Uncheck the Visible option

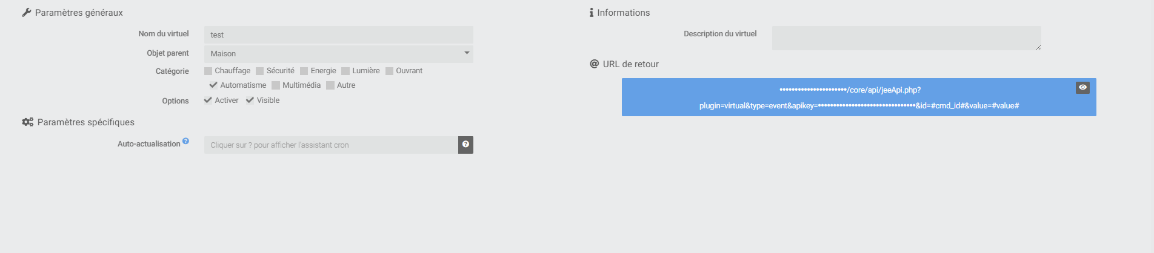pos(250,100)
